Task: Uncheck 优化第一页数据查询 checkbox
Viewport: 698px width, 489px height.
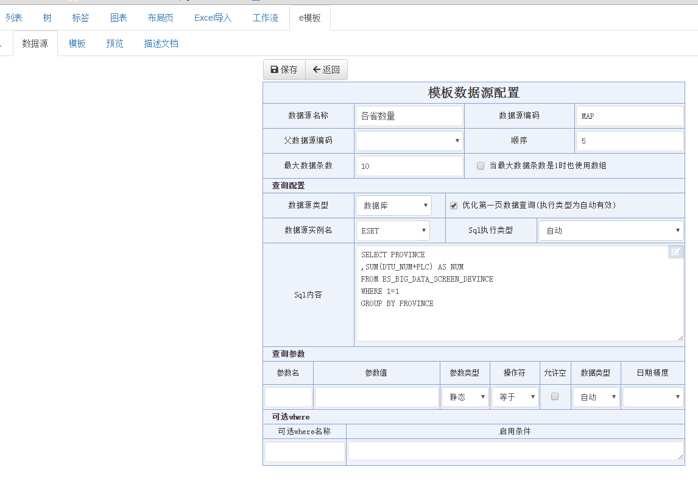Action: click(454, 205)
